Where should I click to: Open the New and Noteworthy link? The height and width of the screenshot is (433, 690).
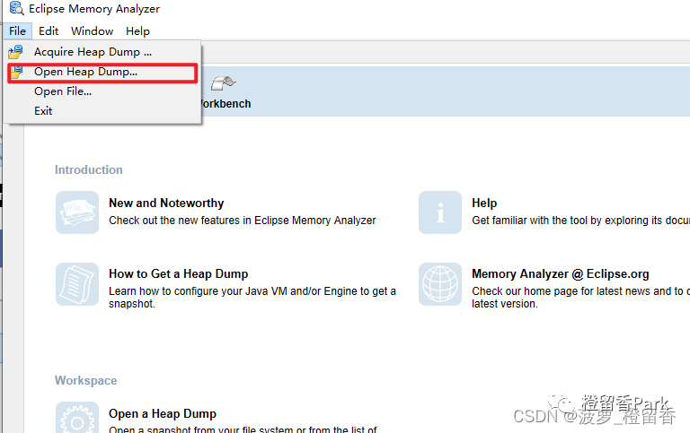[x=166, y=203]
